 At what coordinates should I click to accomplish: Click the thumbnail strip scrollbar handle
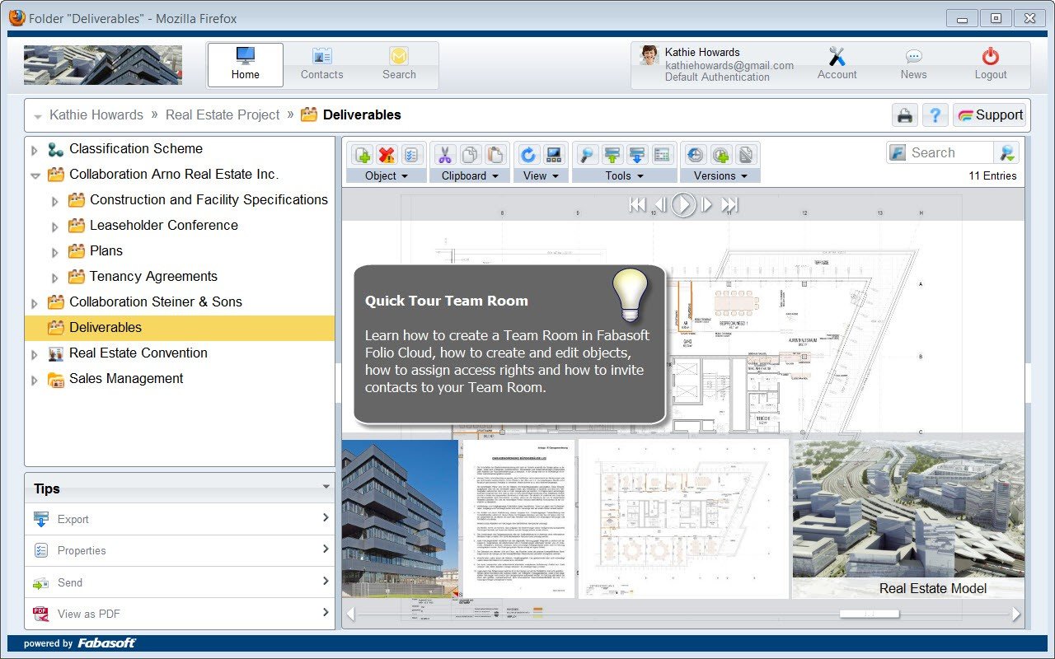pyautogui.click(x=870, y=614)
